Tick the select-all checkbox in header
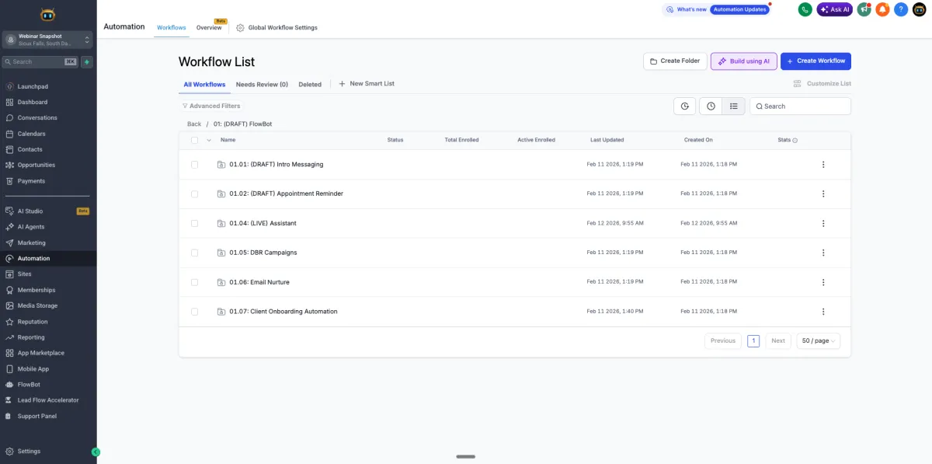 (x=194, y=140)
